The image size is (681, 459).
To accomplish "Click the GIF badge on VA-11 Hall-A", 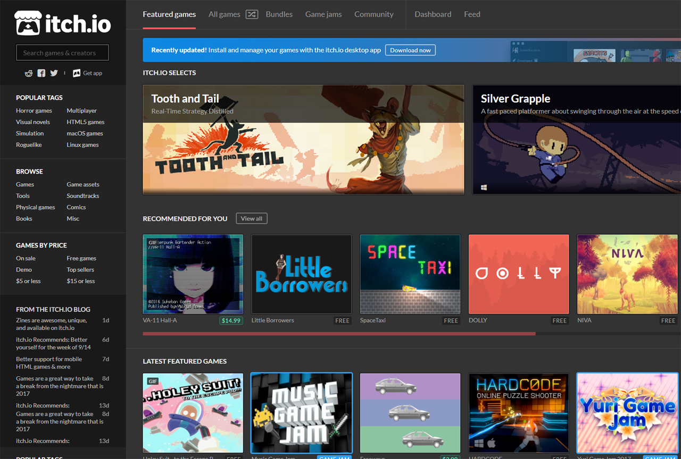I will coord(153,242).
